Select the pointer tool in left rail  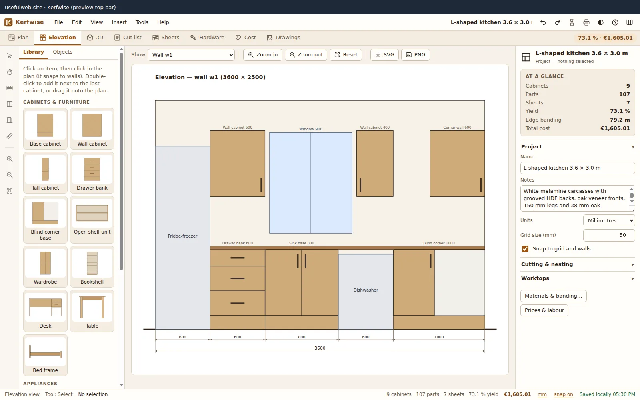pos(10,56)
